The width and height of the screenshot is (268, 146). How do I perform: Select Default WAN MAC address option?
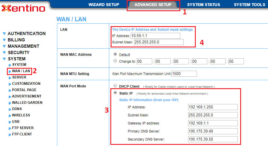tap(116, 54)
